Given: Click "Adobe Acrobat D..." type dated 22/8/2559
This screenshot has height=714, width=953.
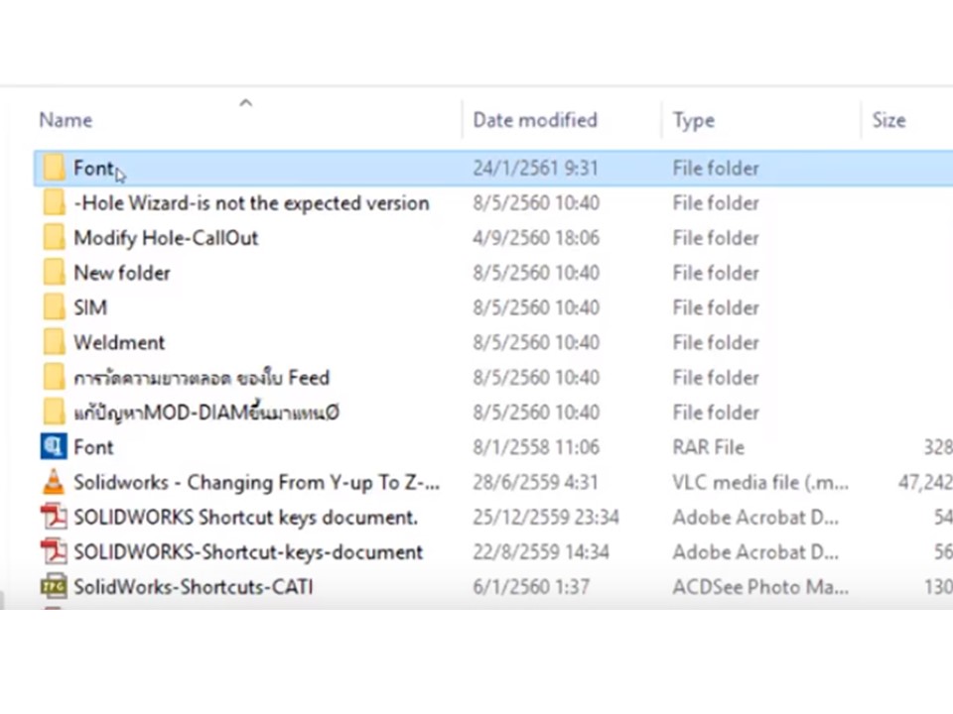Looking at the screenshot, I should [755, 552].
